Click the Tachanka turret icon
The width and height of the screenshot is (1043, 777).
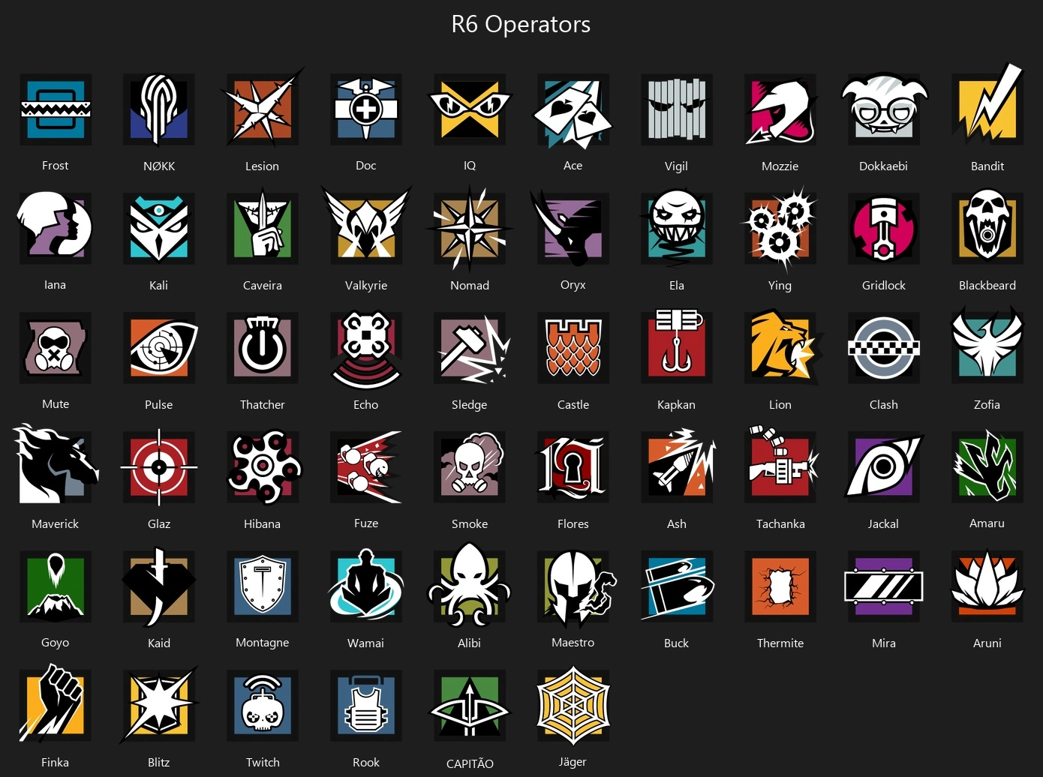click(x=781, y=463)
